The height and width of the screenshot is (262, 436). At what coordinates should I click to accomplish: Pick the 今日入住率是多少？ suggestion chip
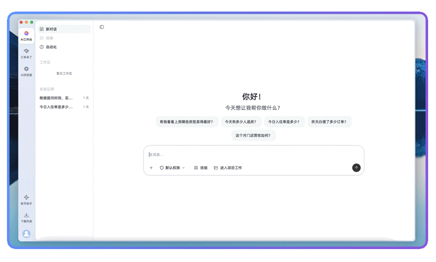point(284,122)
